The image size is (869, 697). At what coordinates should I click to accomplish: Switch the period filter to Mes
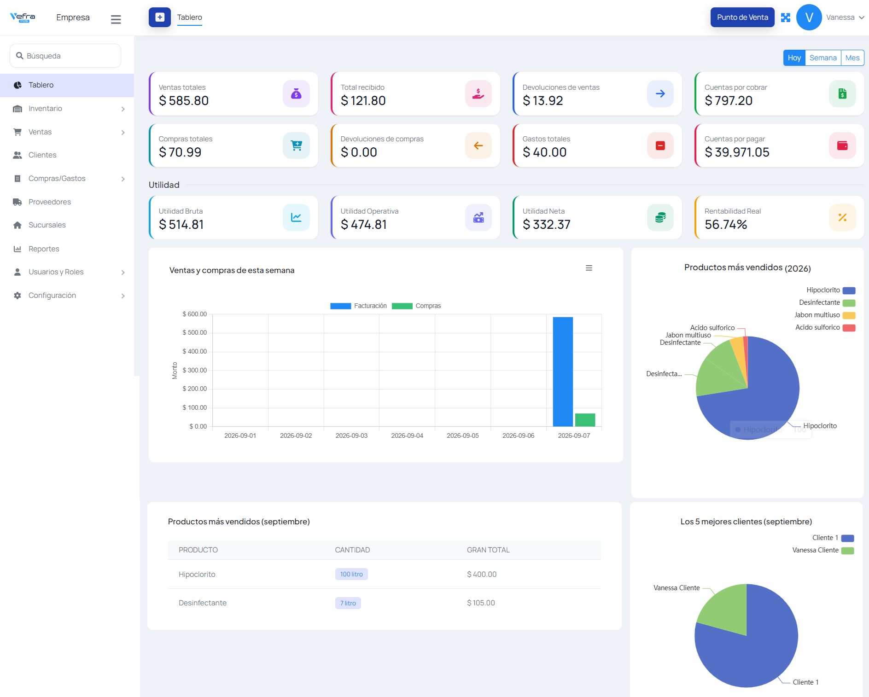pos(852,58)
